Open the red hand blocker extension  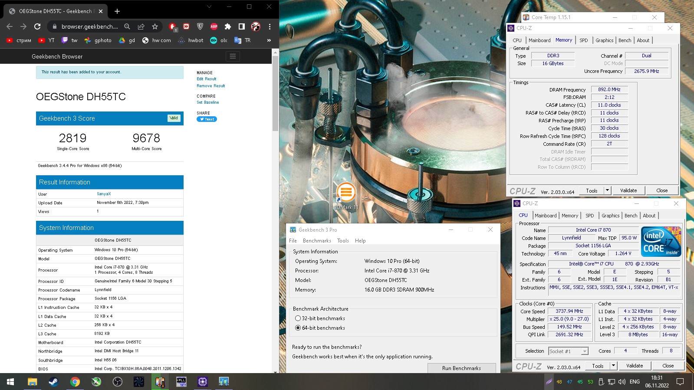(x=173, y=27)
